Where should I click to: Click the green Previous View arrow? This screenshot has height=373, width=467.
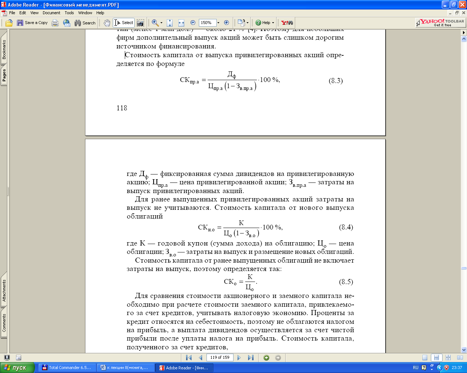pos(266,358)
